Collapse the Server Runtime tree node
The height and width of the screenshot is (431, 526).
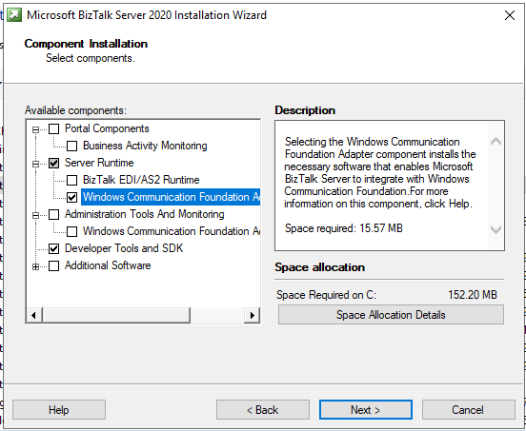click(x=35, y=164)
